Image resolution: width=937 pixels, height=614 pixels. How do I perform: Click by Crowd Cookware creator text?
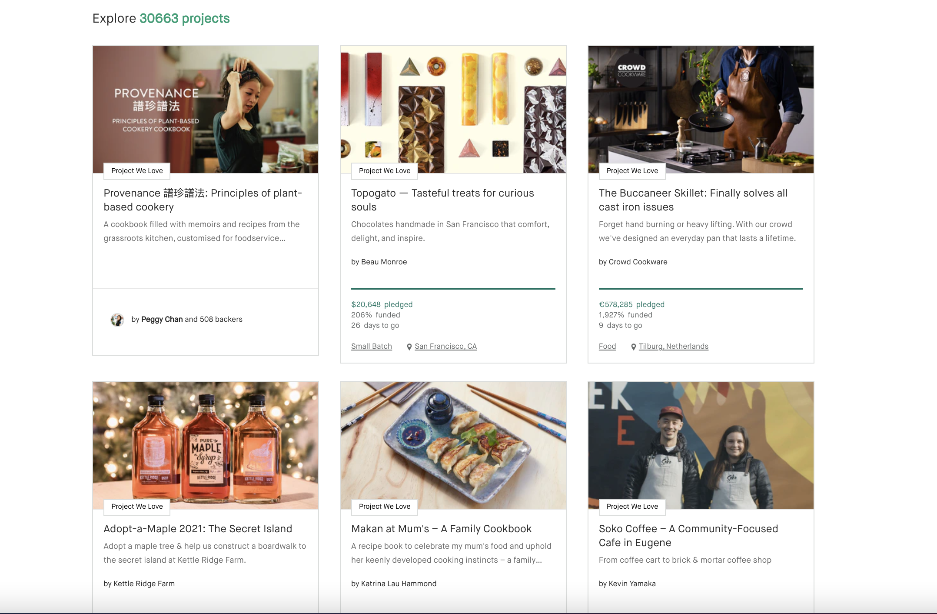click(x=633, y=262)
